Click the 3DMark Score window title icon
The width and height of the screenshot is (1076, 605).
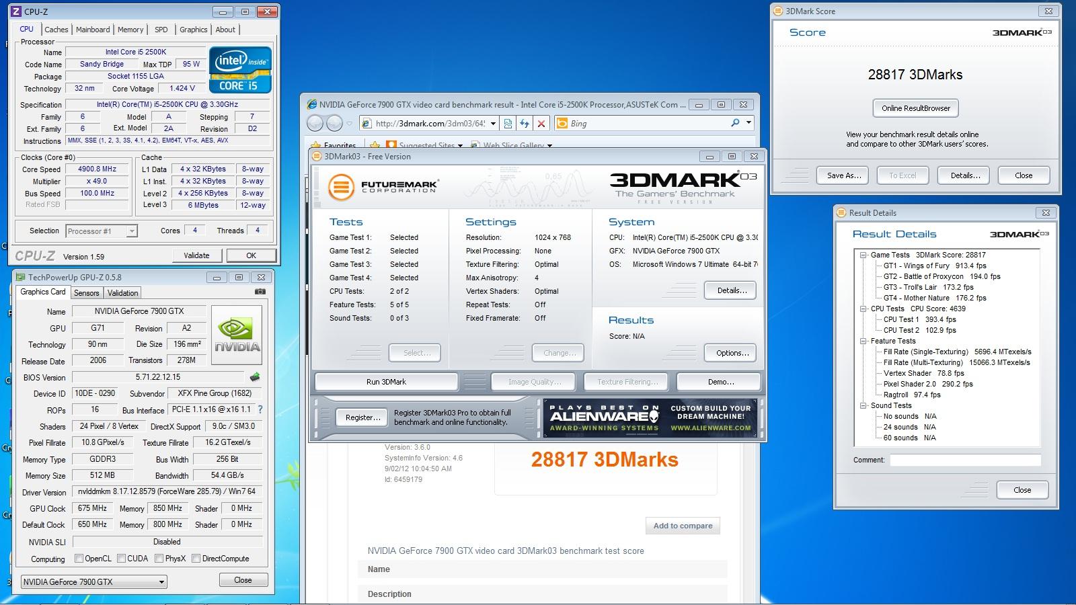click(779, 11)
